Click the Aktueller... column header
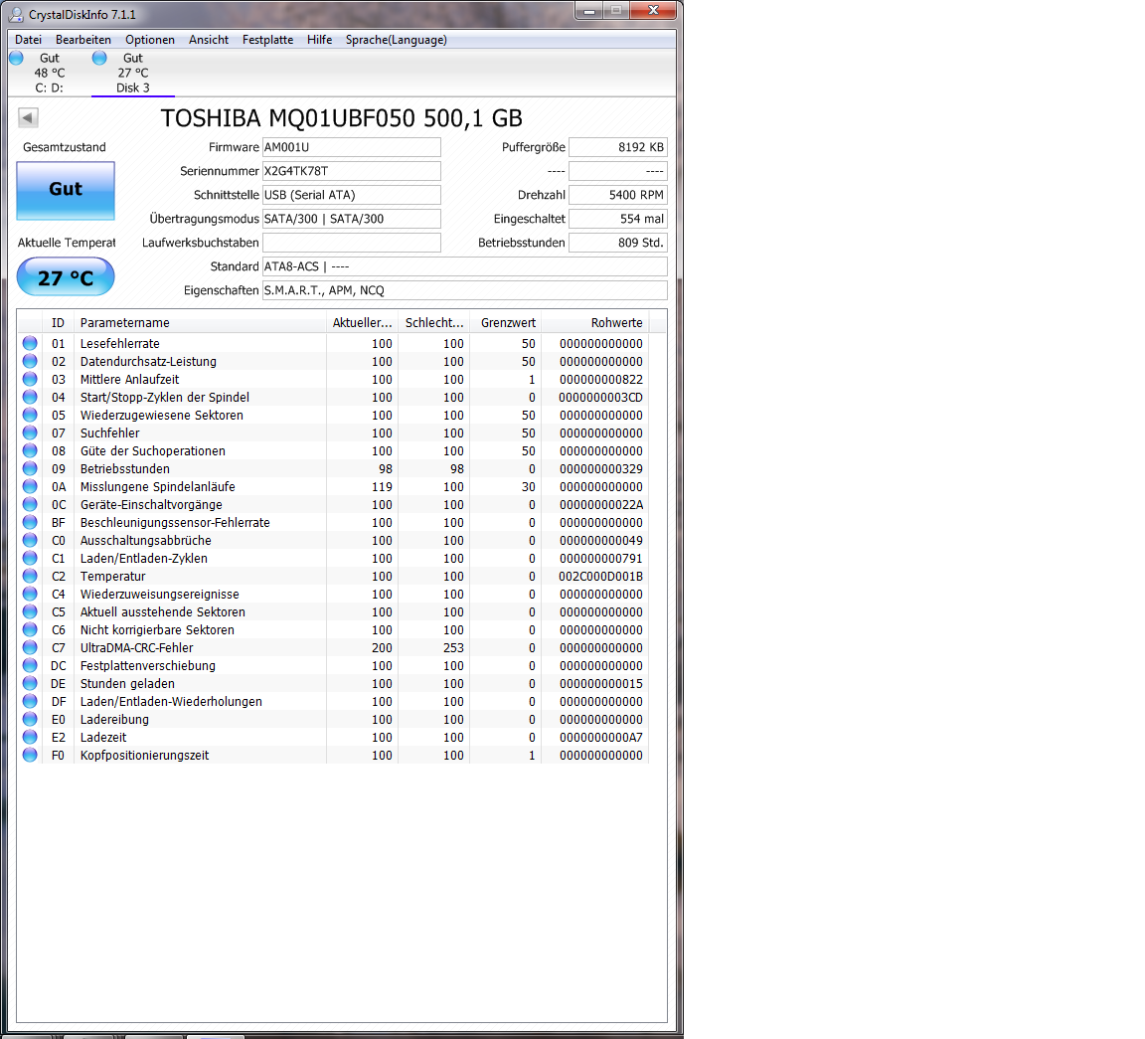This screenshot has width=1145, height=1039. pos(362,322)
